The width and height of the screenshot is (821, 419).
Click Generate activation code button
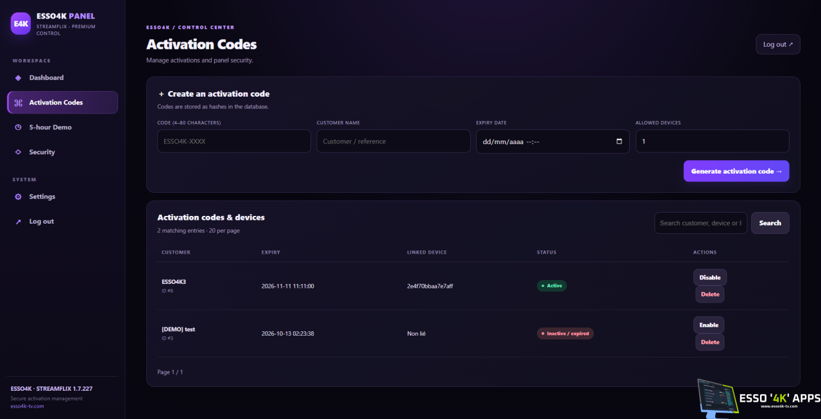736,171
